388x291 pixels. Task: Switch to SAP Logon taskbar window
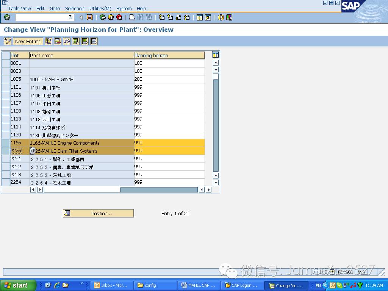click(x=242, y=285)
